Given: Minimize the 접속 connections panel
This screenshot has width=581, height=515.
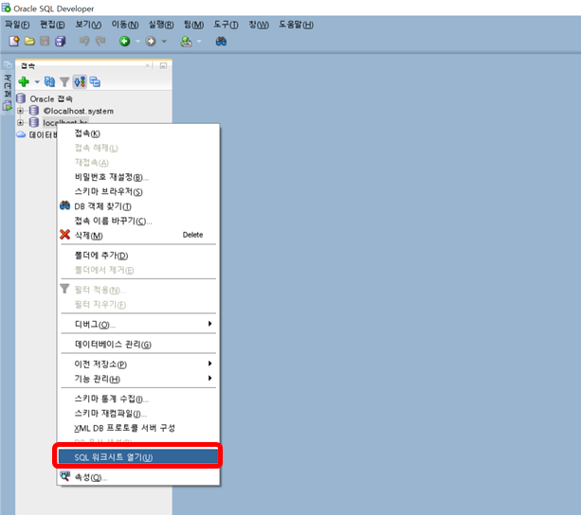Looking at the screenshot, I should point(163,66).
